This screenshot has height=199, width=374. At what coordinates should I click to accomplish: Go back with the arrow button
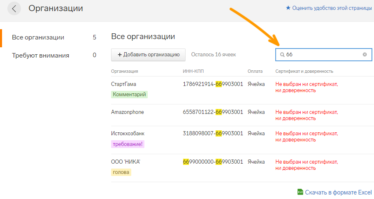point(14,9)
